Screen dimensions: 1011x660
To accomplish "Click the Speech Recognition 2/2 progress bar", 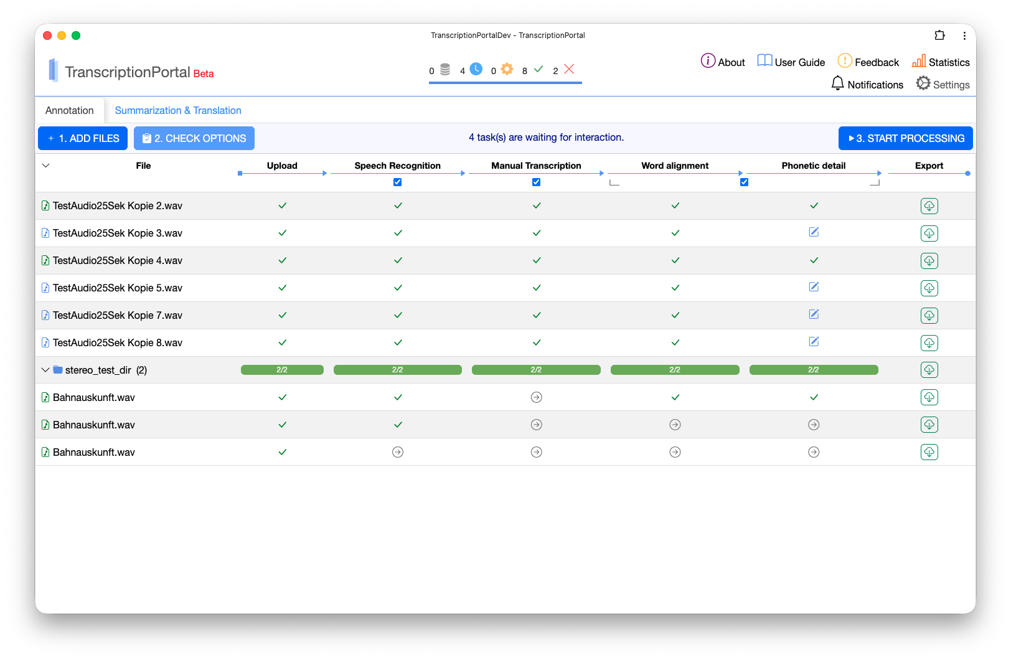I will pos(398,370).
